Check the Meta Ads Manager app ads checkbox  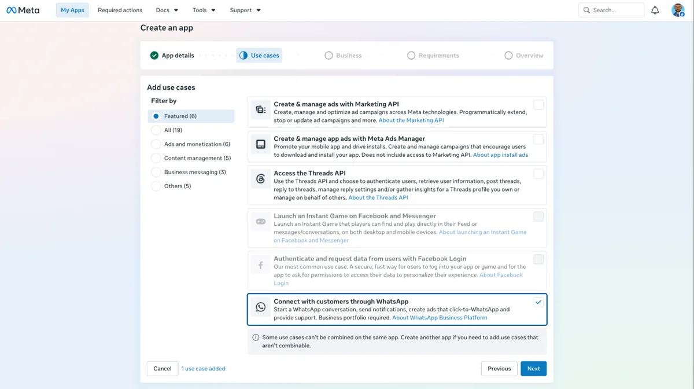pos(538,140)
